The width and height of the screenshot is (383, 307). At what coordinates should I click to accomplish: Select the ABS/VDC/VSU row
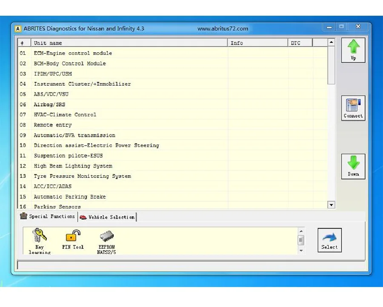pyautogui.click(x=172, y=94)
